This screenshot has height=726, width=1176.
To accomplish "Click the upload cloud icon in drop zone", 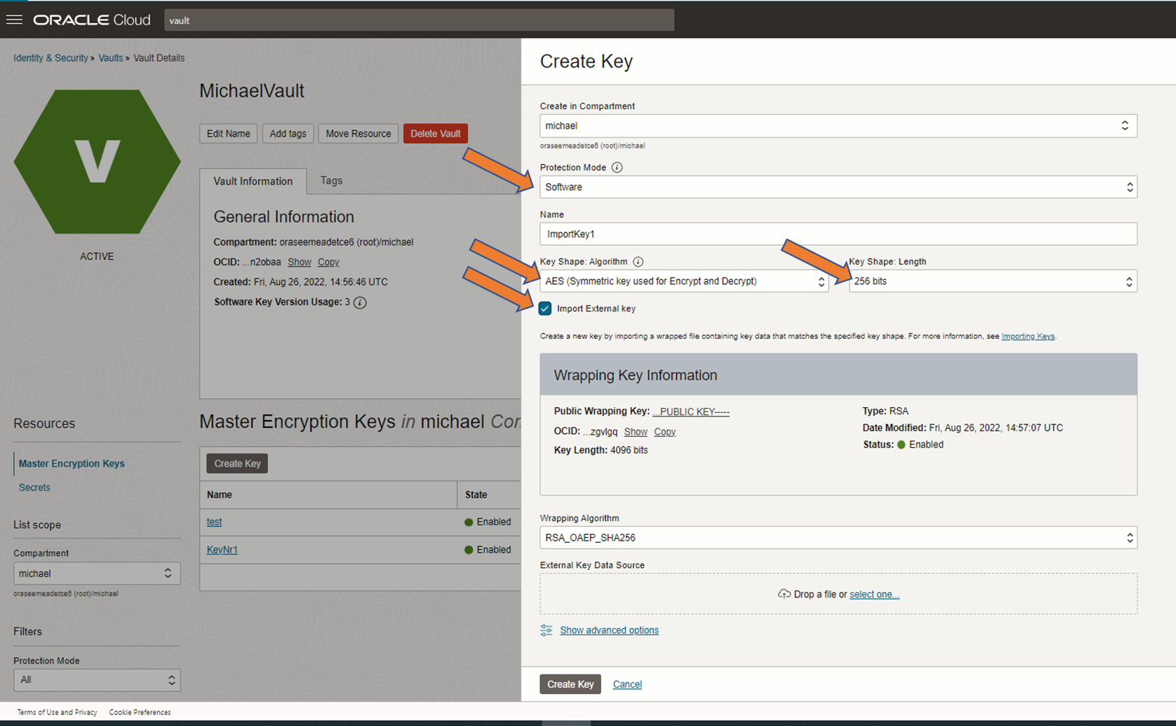I will click(784, 594).
